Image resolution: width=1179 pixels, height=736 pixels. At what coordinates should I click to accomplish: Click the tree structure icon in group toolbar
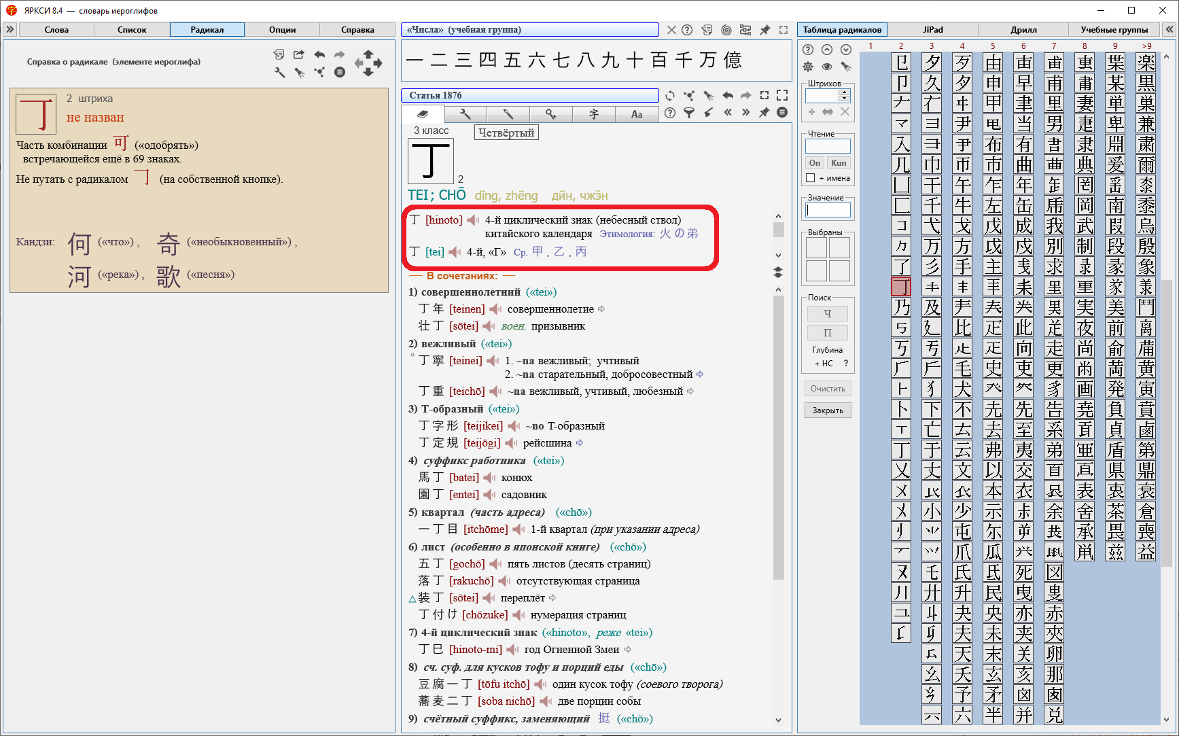tap(745, 30)
